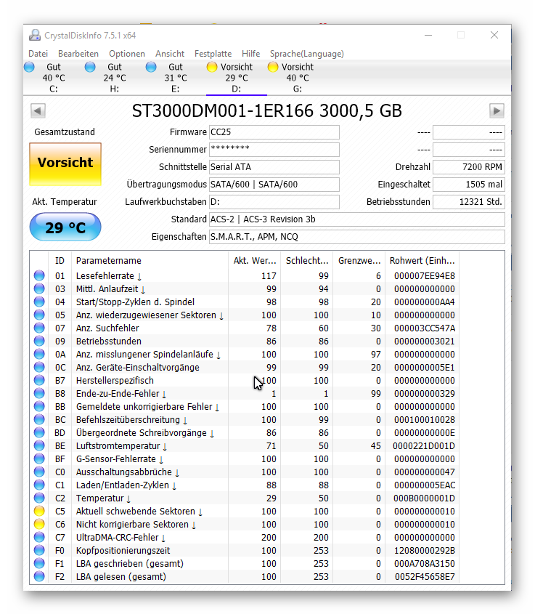The width and height of the screenshot is (535, 614).
Task: Click status dot for G-Sensor-Fehlerrate row
Action: coord(39,459)
